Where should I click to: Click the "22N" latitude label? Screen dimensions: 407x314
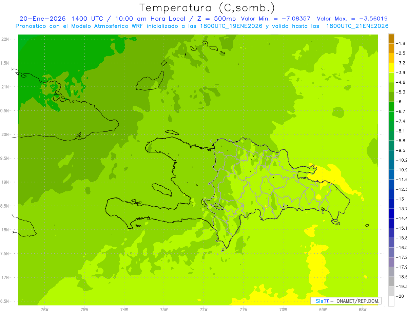tap(5, 39)
